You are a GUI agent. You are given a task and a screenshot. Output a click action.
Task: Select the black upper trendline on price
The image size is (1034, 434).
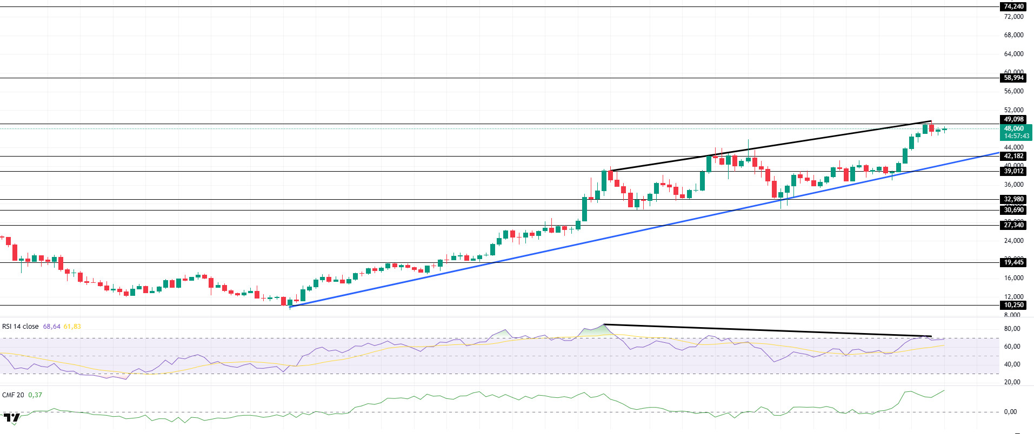point(770,146)
